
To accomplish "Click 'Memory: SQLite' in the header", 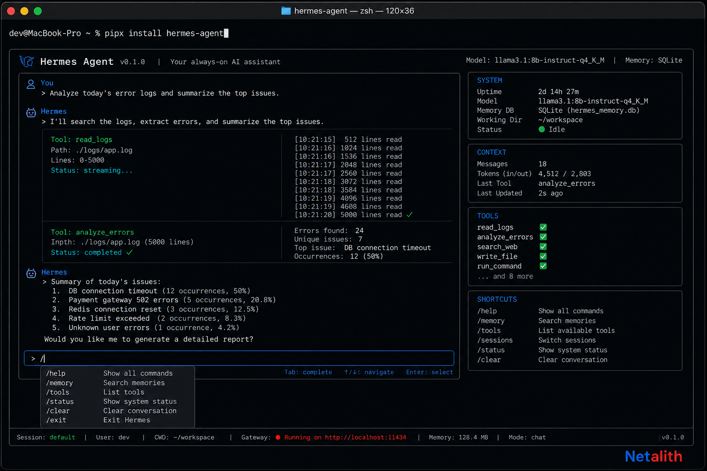I will coord(654,60).
